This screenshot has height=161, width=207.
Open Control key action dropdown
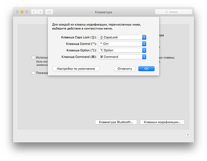point(122,44)
